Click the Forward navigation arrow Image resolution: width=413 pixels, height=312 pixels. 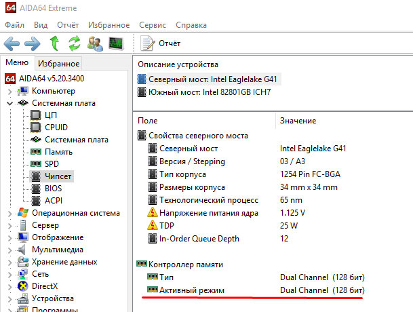coord(33,43)
